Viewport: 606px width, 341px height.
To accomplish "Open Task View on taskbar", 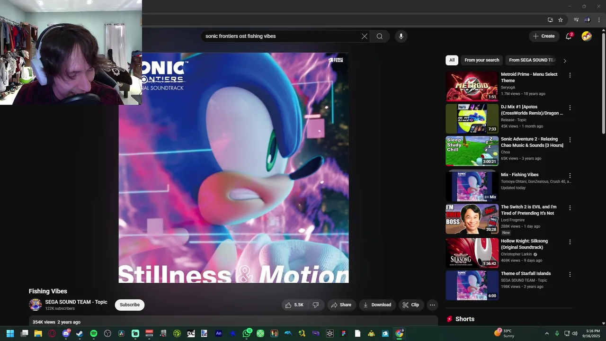I will (x=24, y=333).
